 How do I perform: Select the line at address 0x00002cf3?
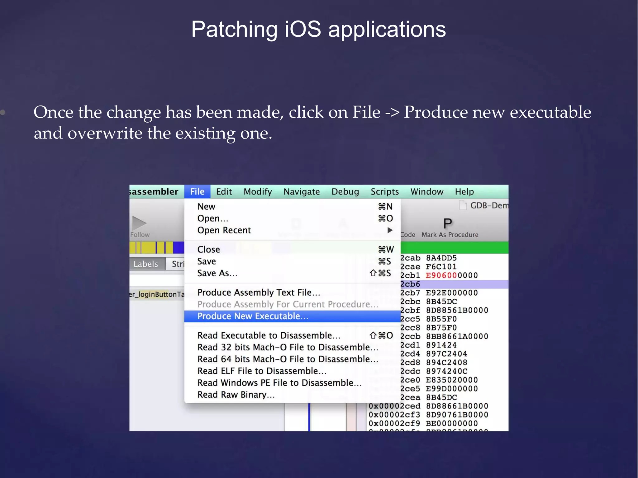pyautogui.click(x=437, y=415)
